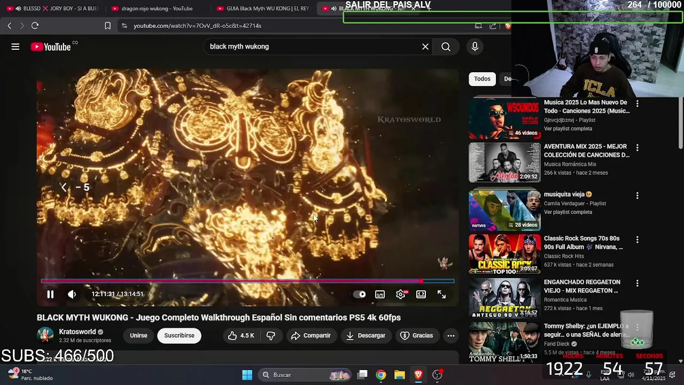Open the Windows Start menu
This screenshot has width=684, height=385.
click(247, 375)
